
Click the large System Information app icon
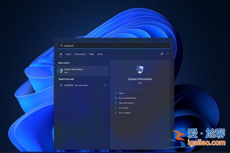(x=140, y=69)
